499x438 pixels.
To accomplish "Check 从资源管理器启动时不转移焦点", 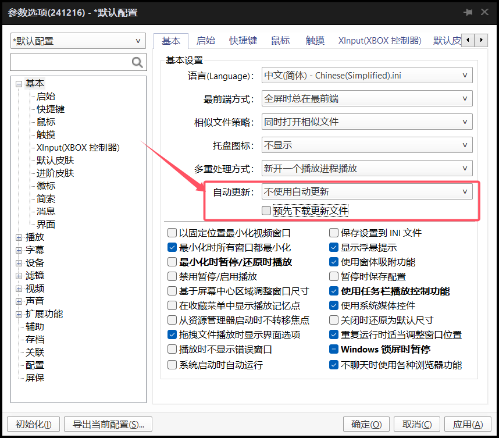I will (172, 320).
